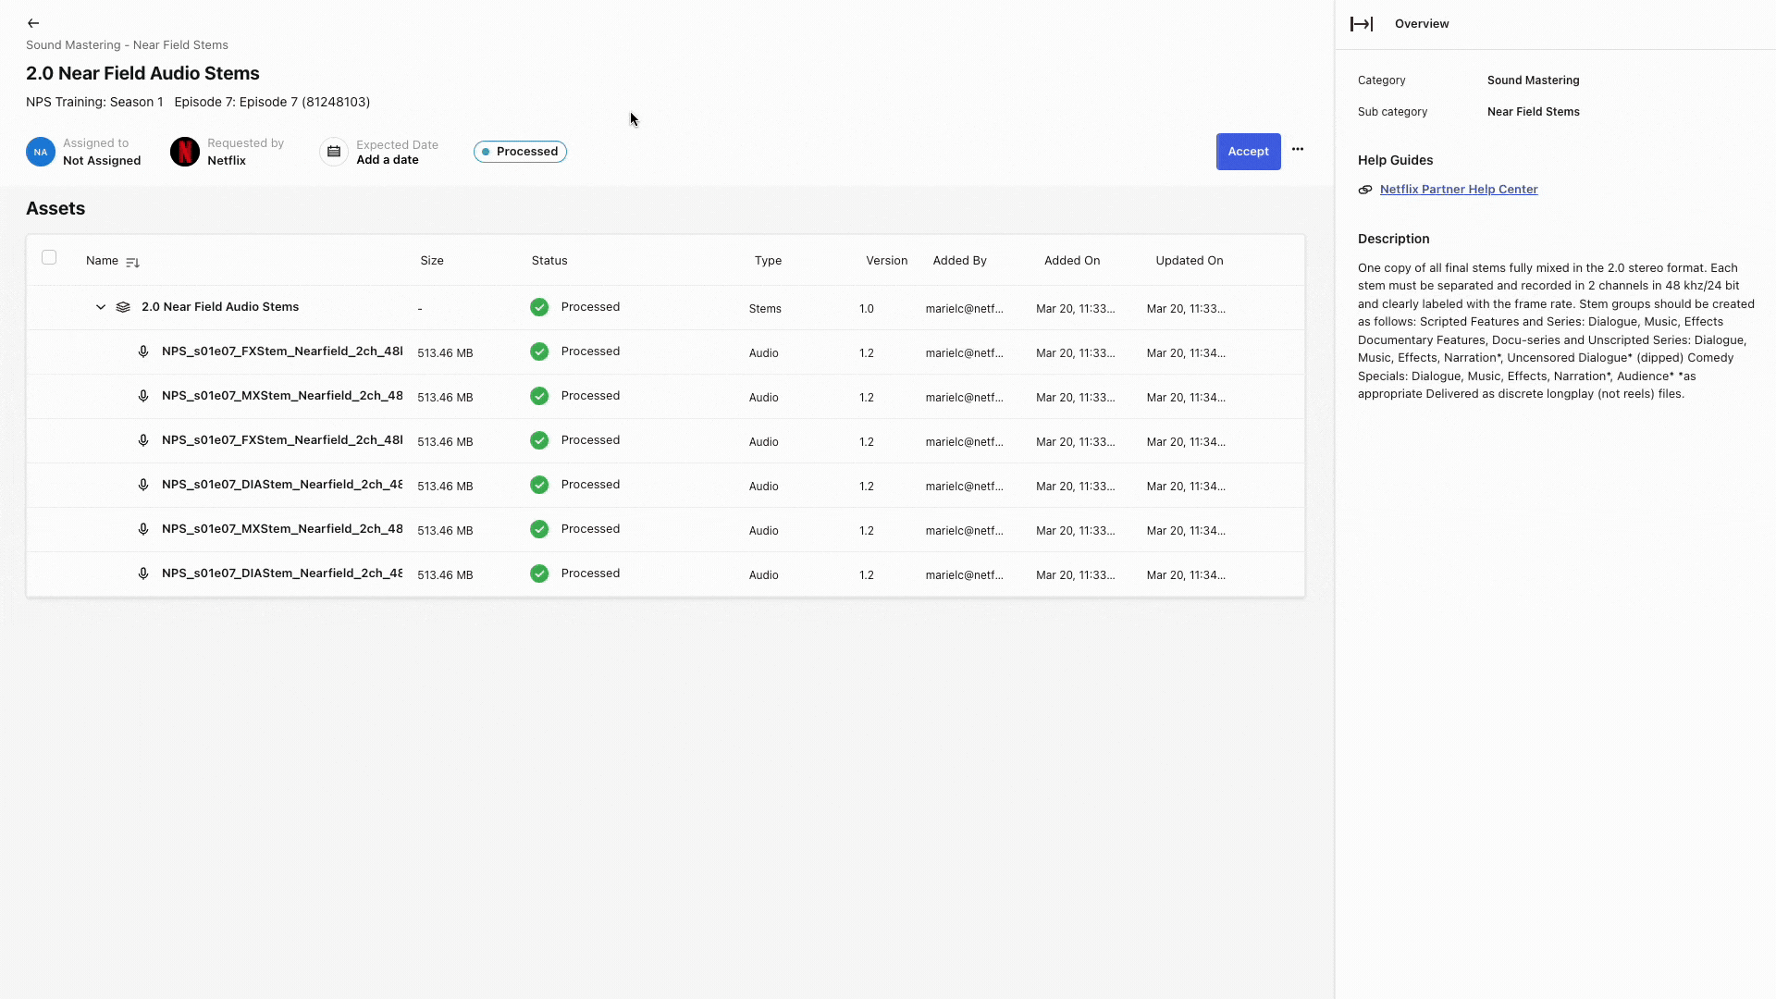Image resolution: width=1776 pixels, height=999 pixels.
Task: Click the Processed status pill near Expected Date
Action: click(x=520, y=151)
